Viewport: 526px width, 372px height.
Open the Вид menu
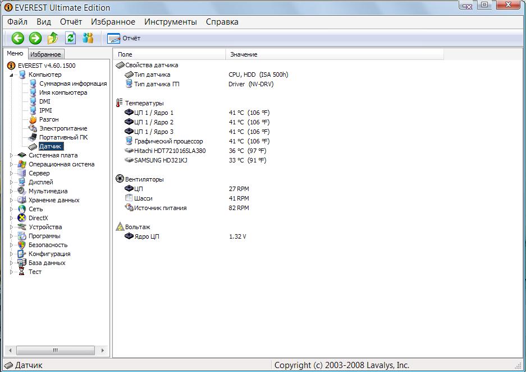coord(44,22)
